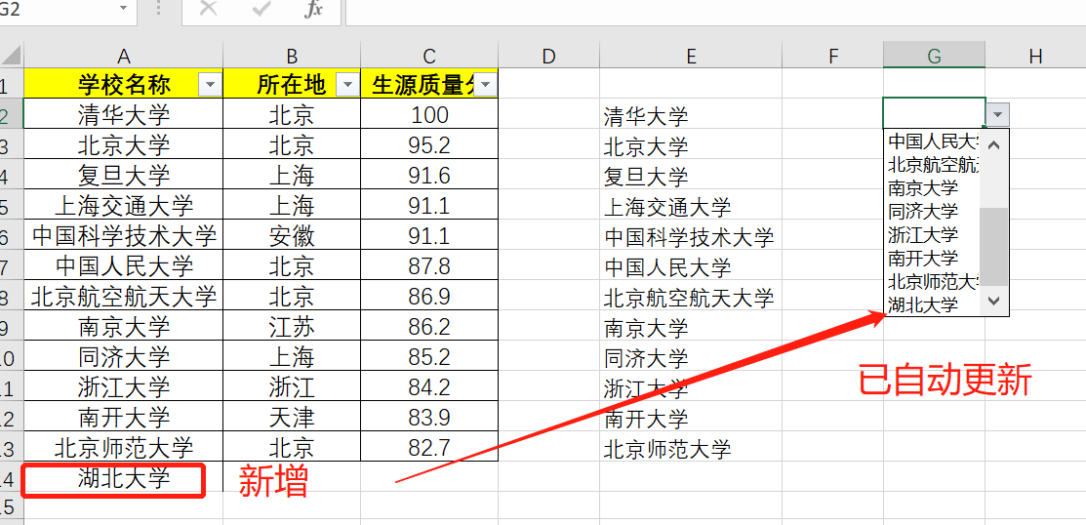
Task: Select 北京航空航天大学 in column E
Action: pos(691,297)
